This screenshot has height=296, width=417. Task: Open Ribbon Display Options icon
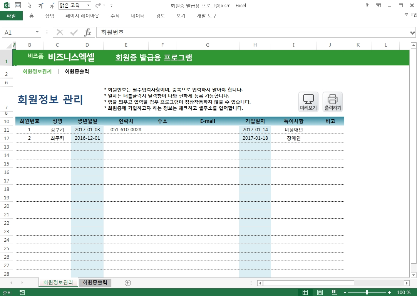click(378, 5)
